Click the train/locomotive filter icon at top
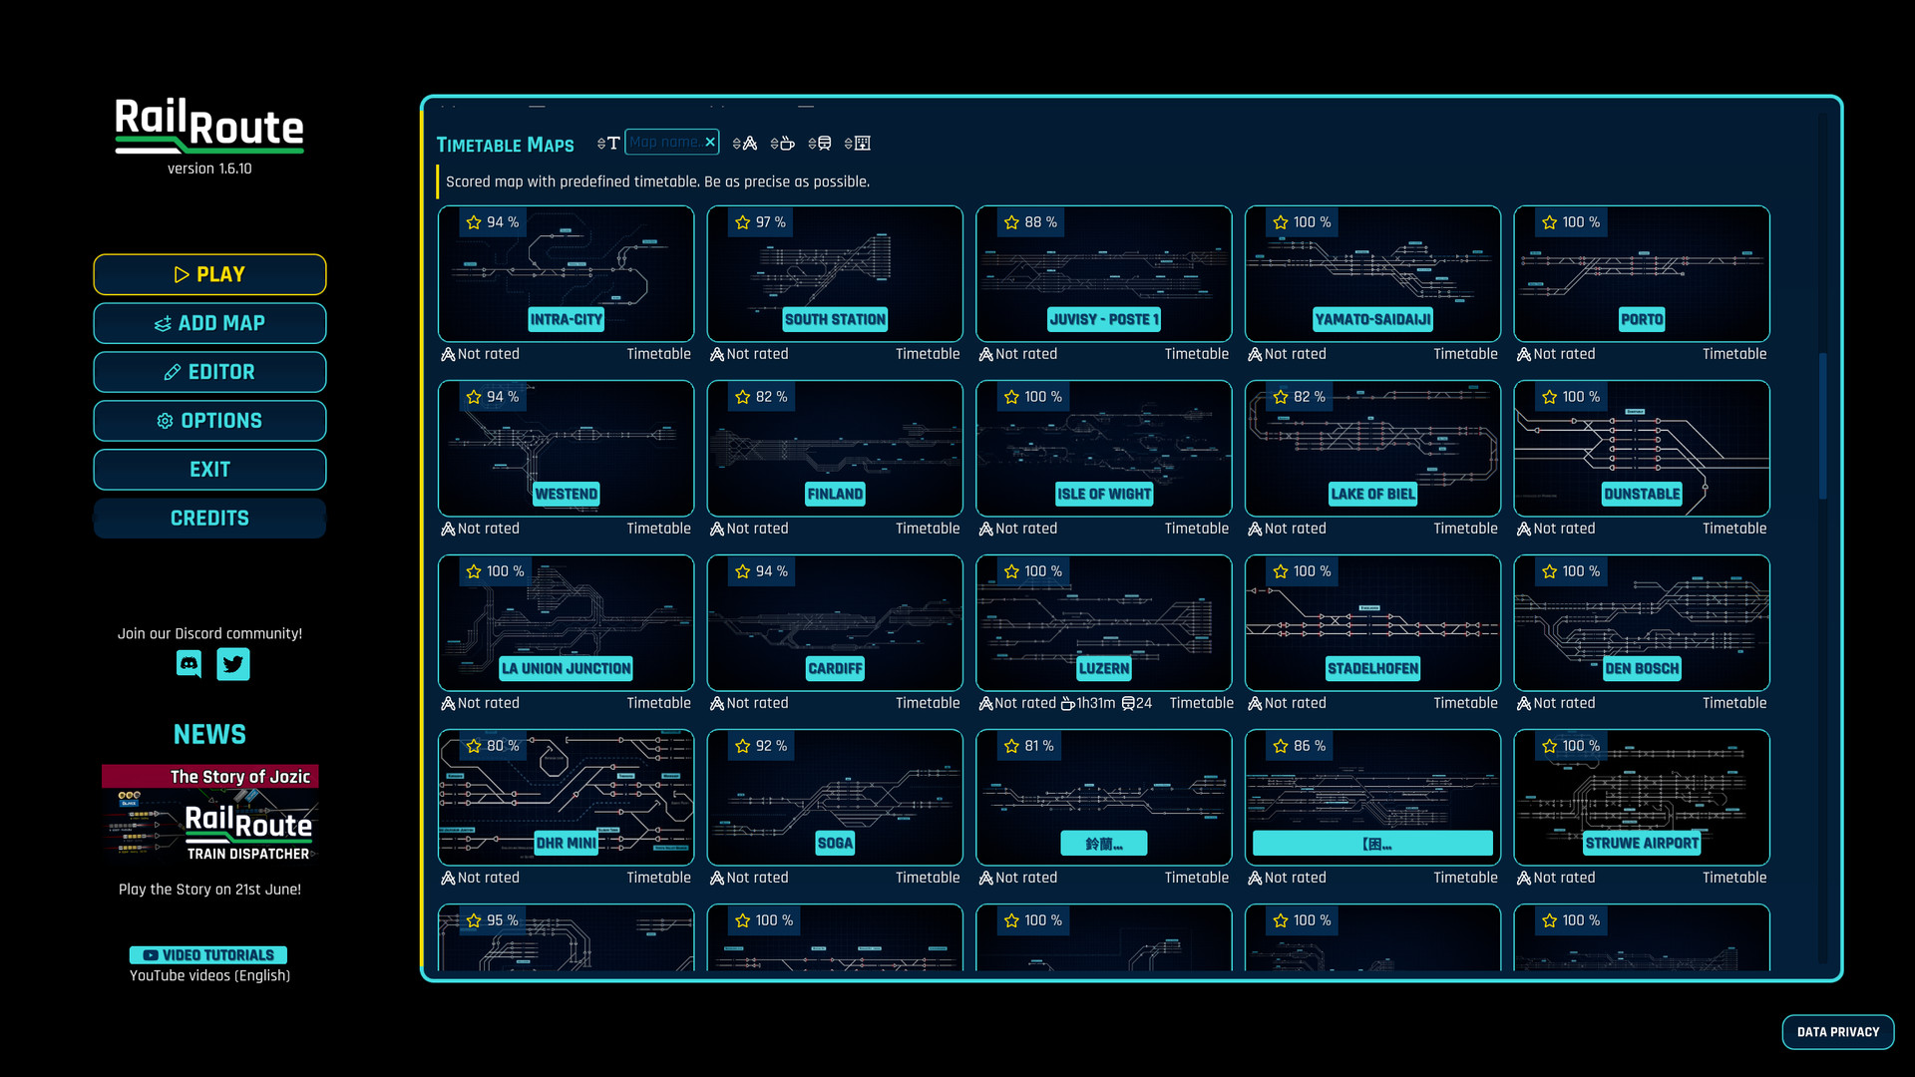Image resolution: width=1915 pixels, height=1077 pixels. (x=823, y=142)
